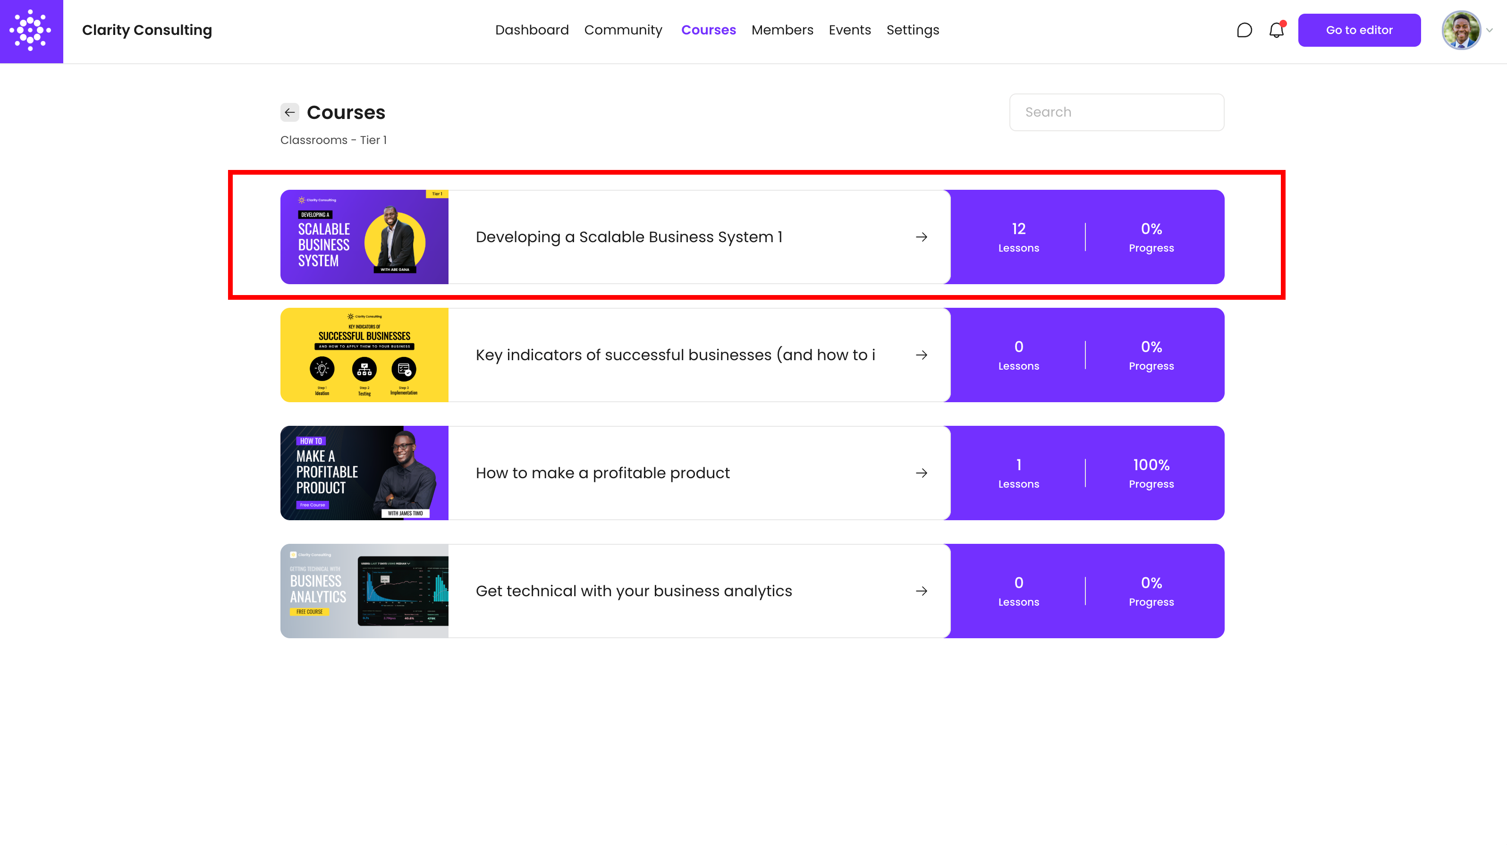Viewport: 1507px width, 845px height.
Task: Click arrow on business analytics course row
Action: [922, 591]
